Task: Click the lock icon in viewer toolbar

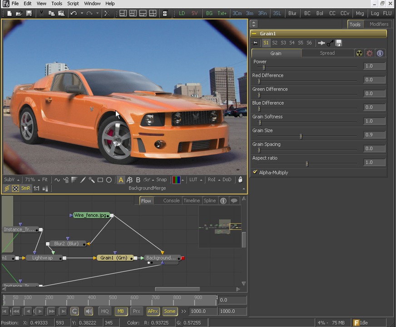Action: [x=240, y=180]
